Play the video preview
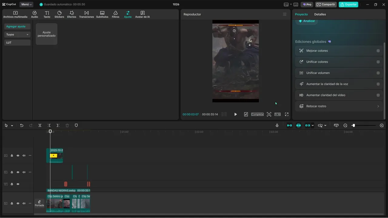The height and width of the screenshot is (218, 388). 236,114
